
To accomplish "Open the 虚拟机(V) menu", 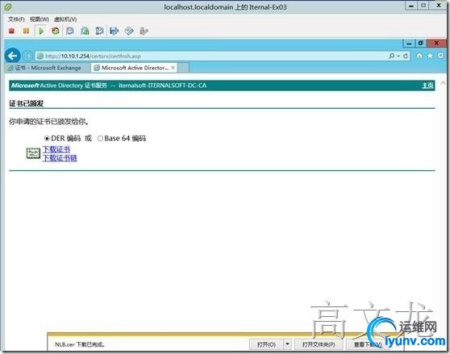I will tap(65, 19).
